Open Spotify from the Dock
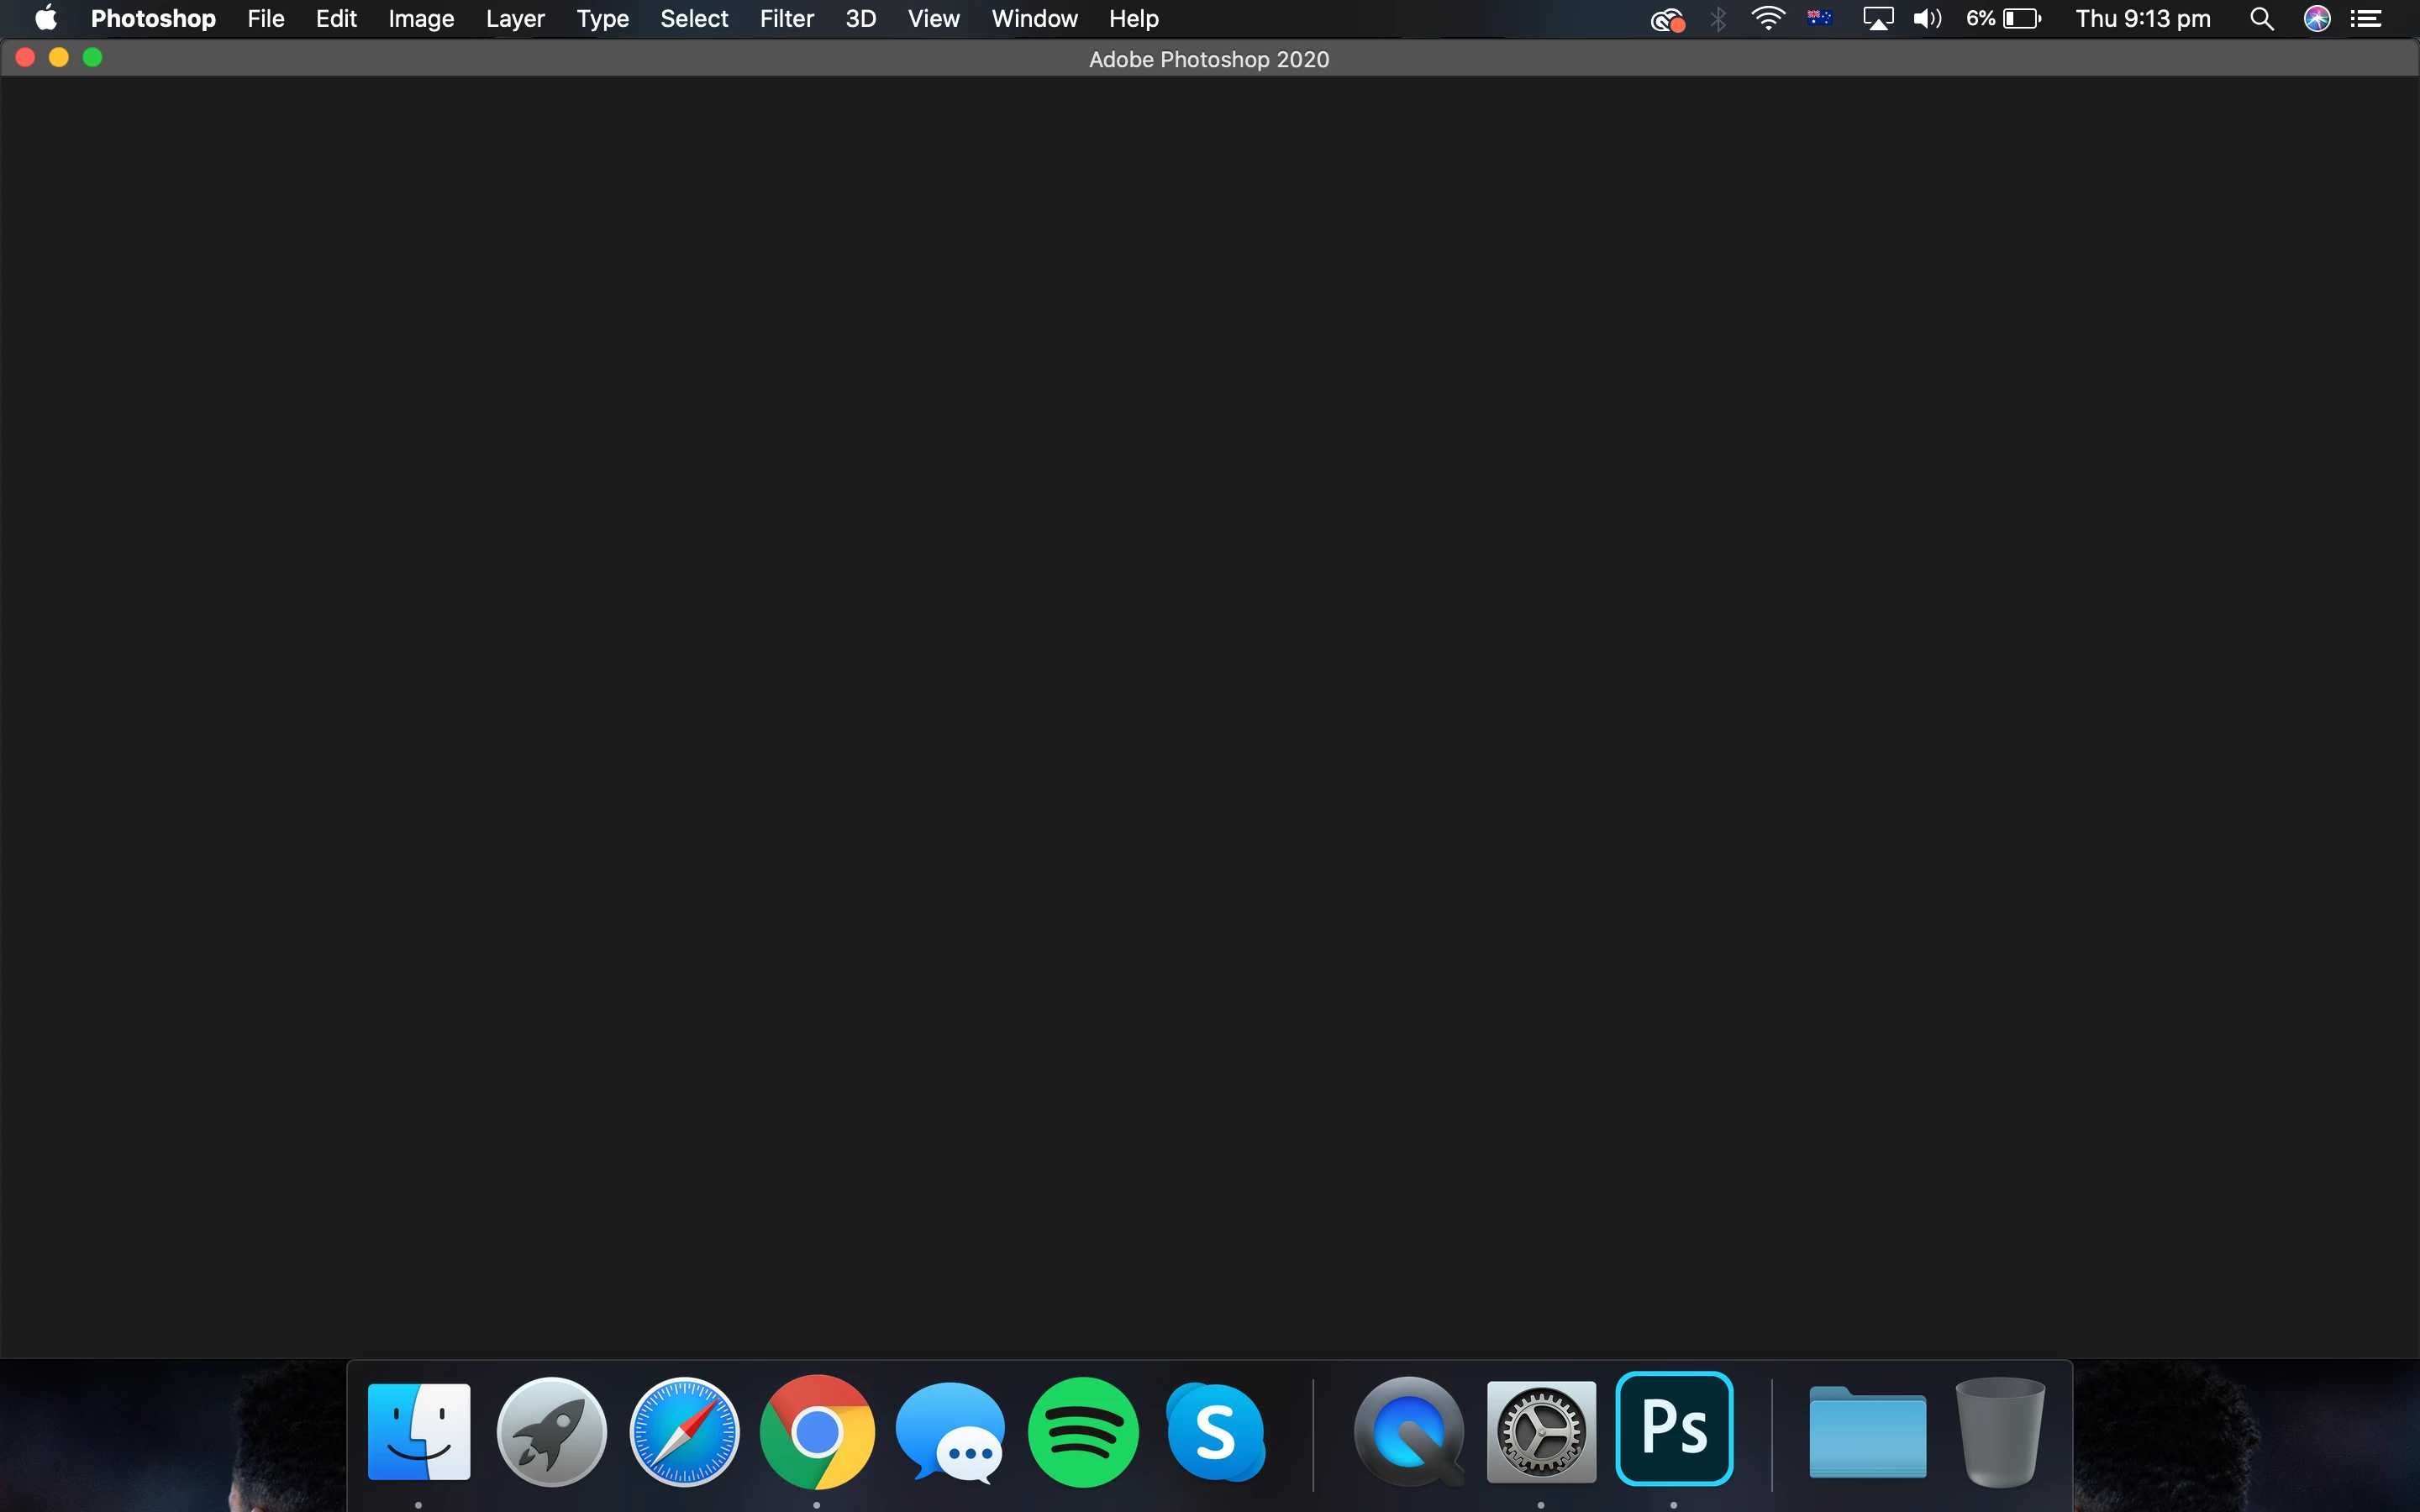 point(1083,1432)
